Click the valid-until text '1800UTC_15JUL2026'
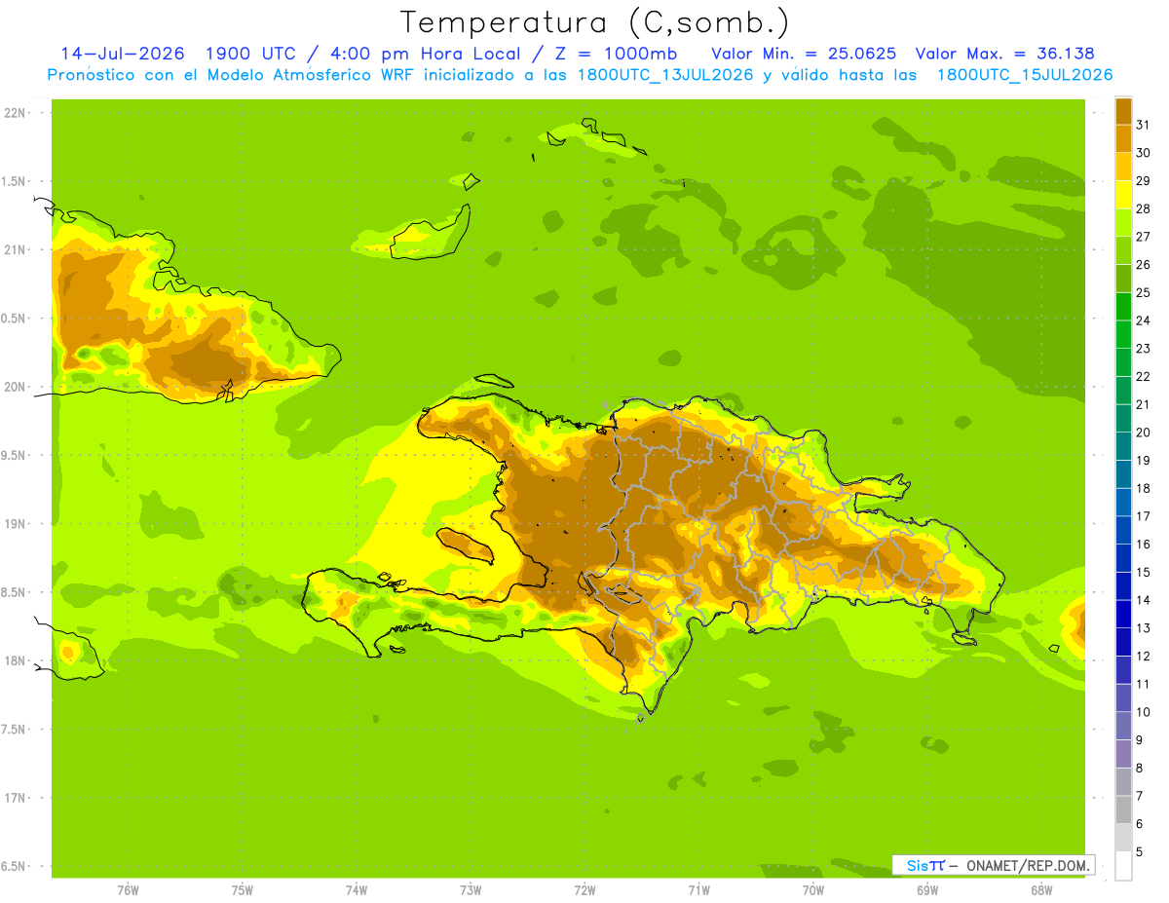 (1025, 75)
